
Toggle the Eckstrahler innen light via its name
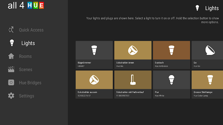click(125, 63)
